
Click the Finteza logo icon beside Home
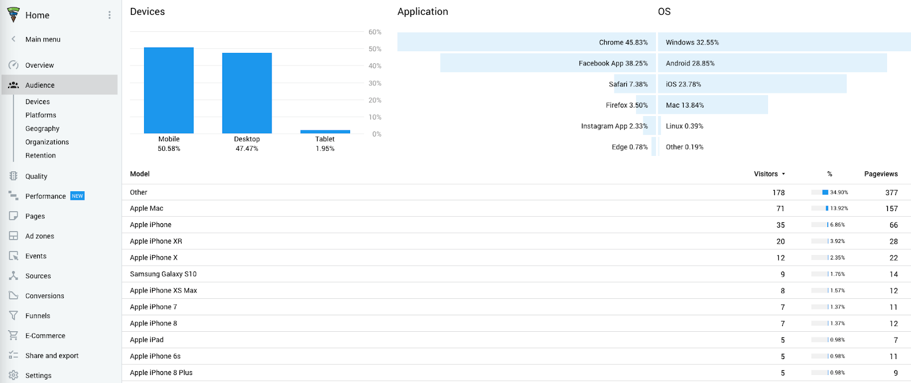pos(13,15)
